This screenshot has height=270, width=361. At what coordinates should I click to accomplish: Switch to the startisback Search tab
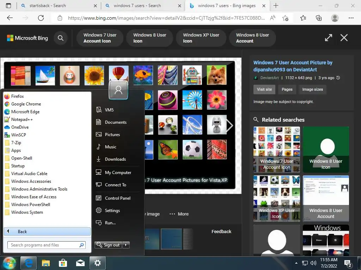click(x=59, y=6)
